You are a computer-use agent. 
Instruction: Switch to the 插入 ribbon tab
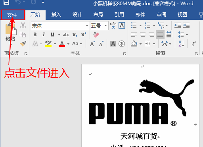[56, 15]
